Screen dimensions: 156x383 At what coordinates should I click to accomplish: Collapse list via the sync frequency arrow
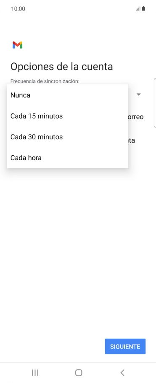point(139,94)
